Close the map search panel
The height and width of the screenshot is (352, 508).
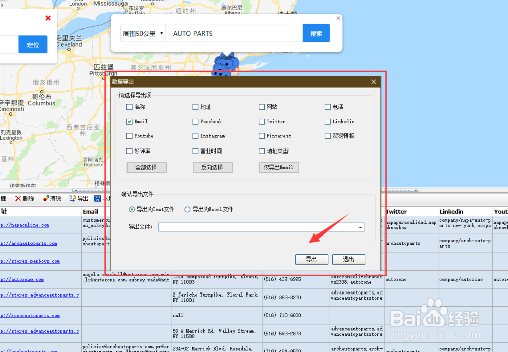[x=338, y=18]
